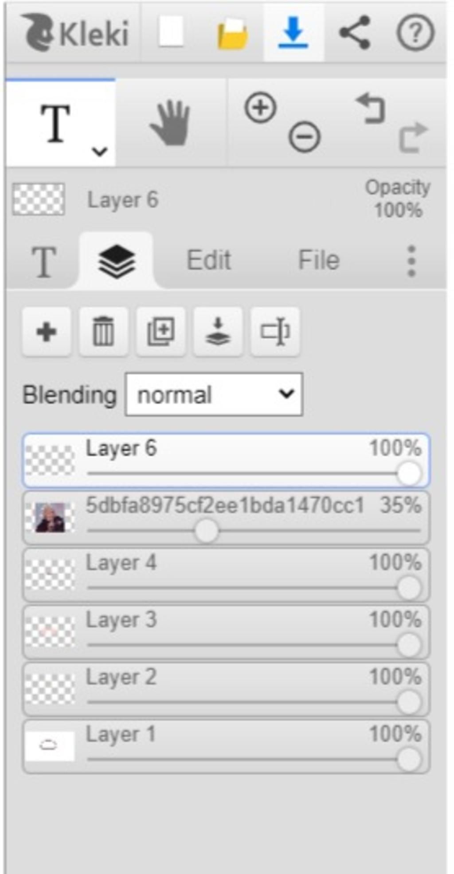Viewport: 454px width, 874px height.
Task: Expand the Text tool dropdown chevron
Action: click(99, 152)
